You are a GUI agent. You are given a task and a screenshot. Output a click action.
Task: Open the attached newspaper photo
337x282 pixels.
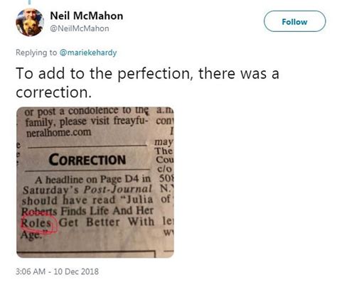click(95, 183)
